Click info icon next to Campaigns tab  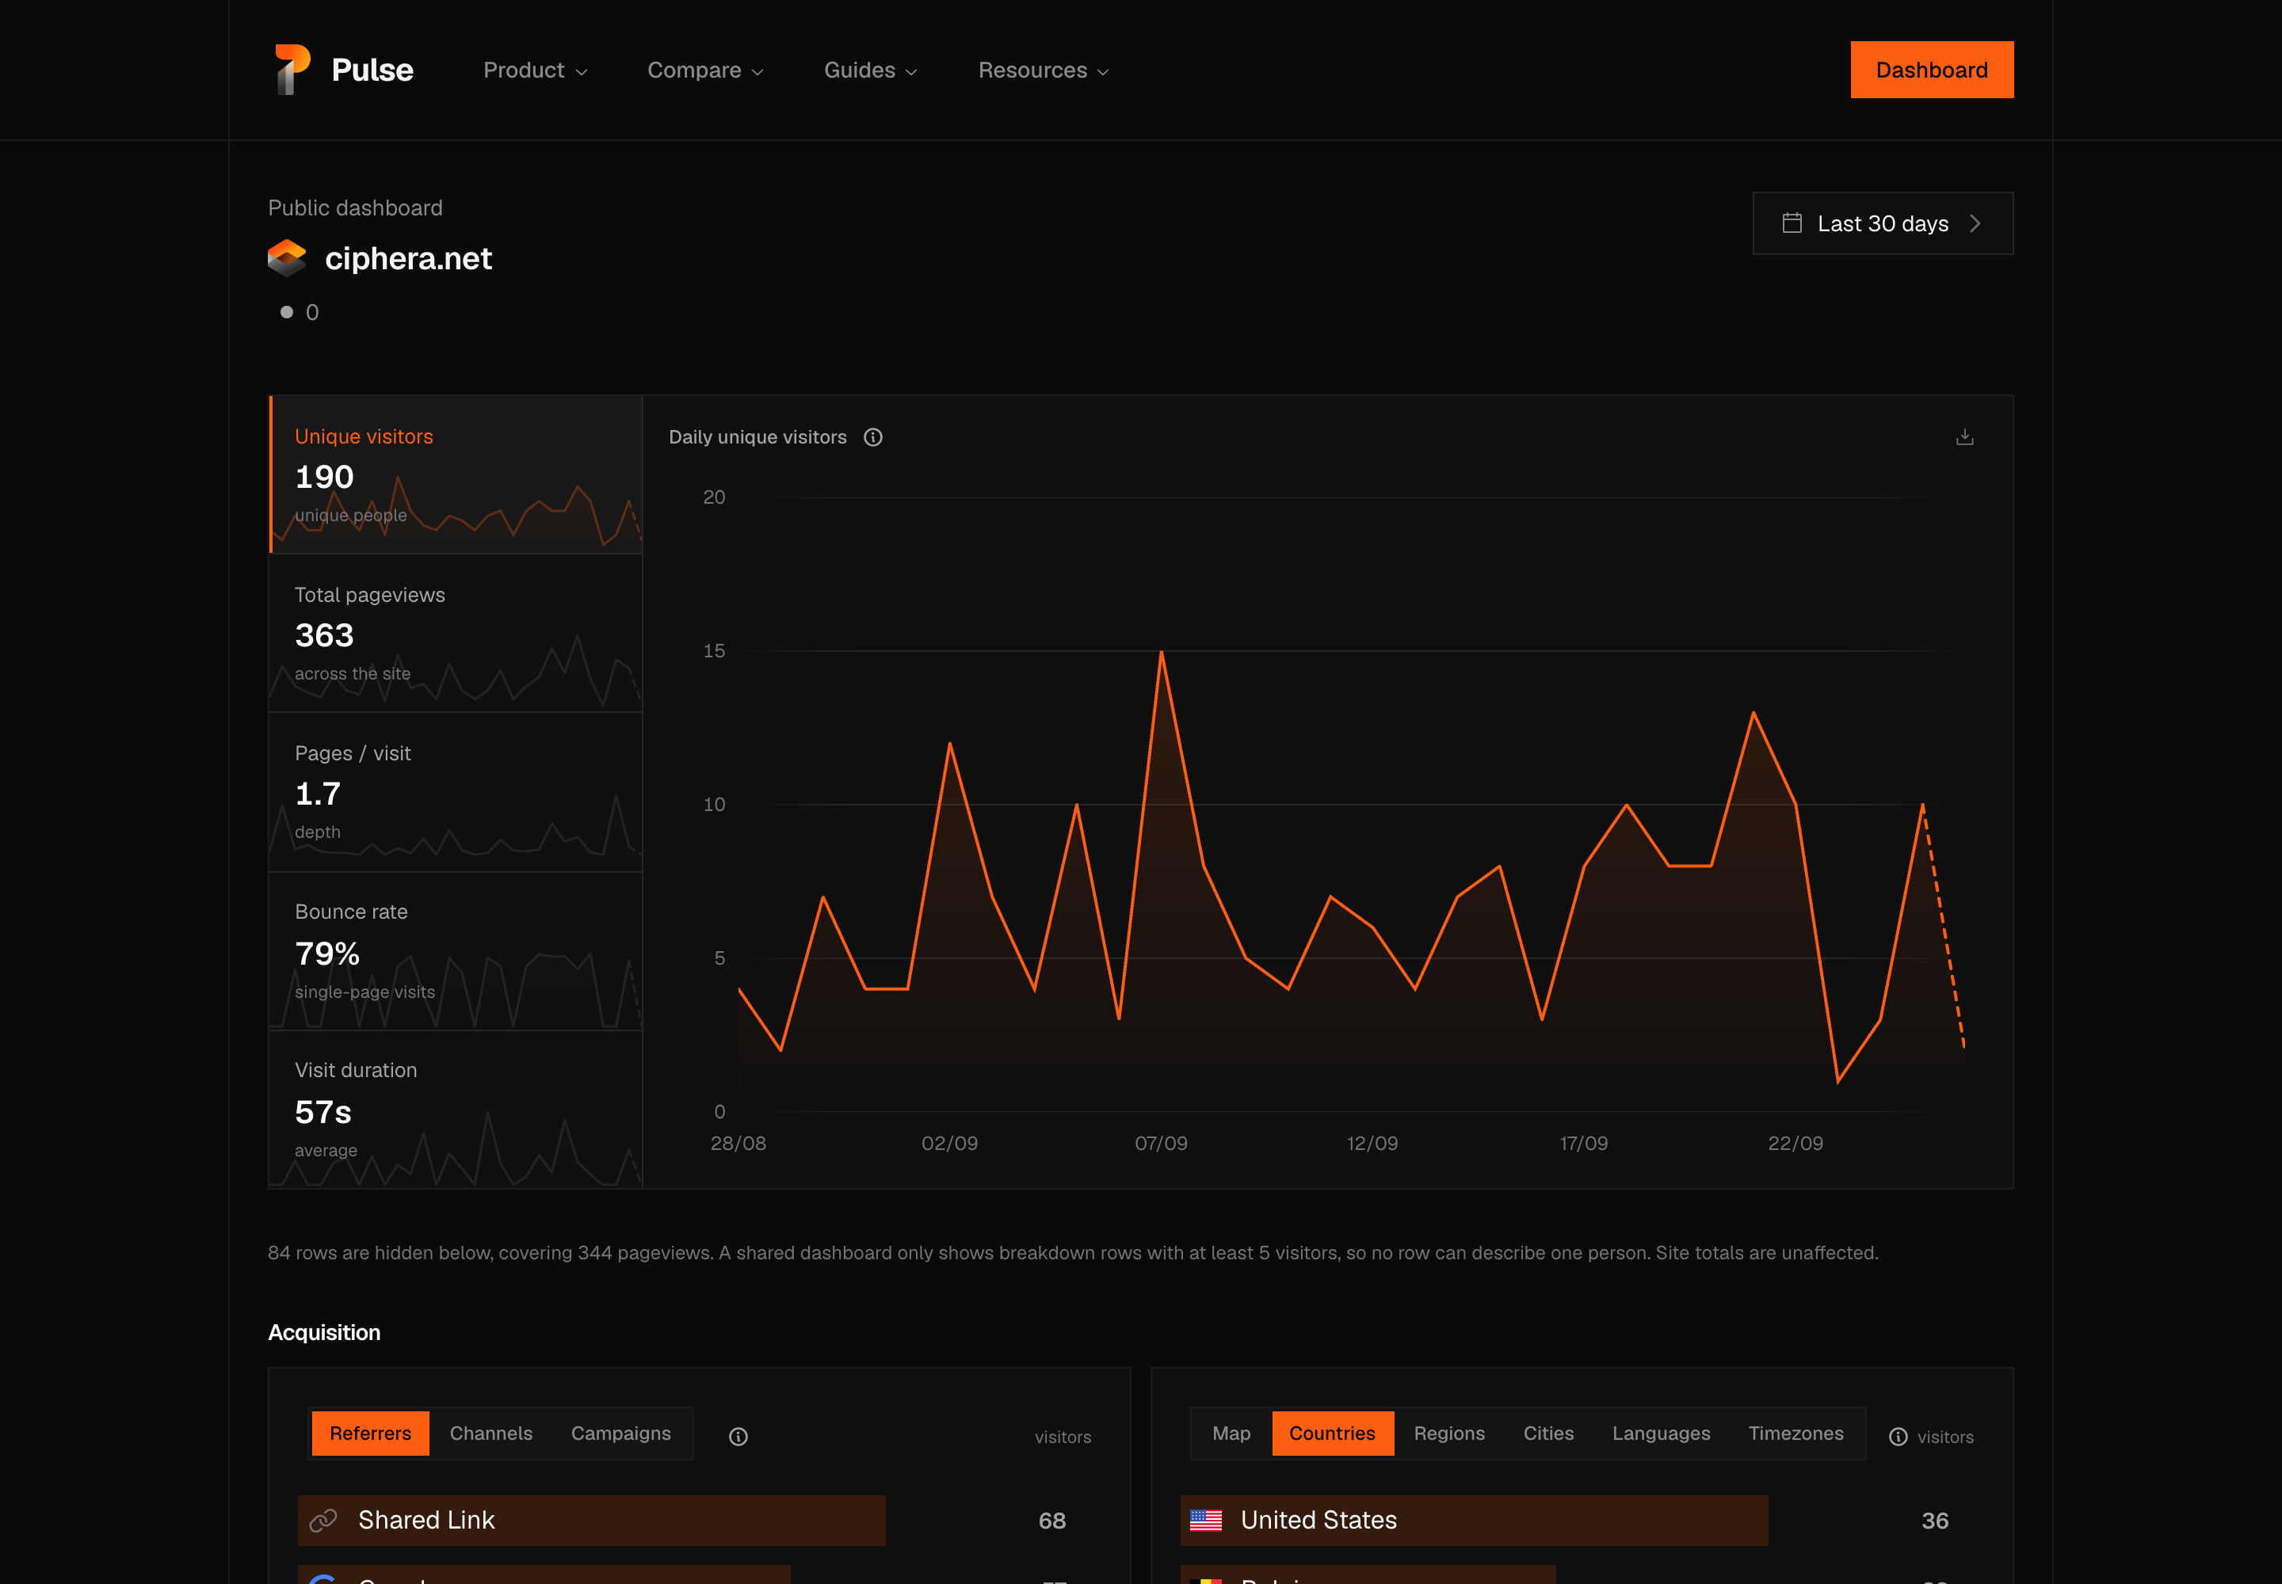coord(738,1436)
